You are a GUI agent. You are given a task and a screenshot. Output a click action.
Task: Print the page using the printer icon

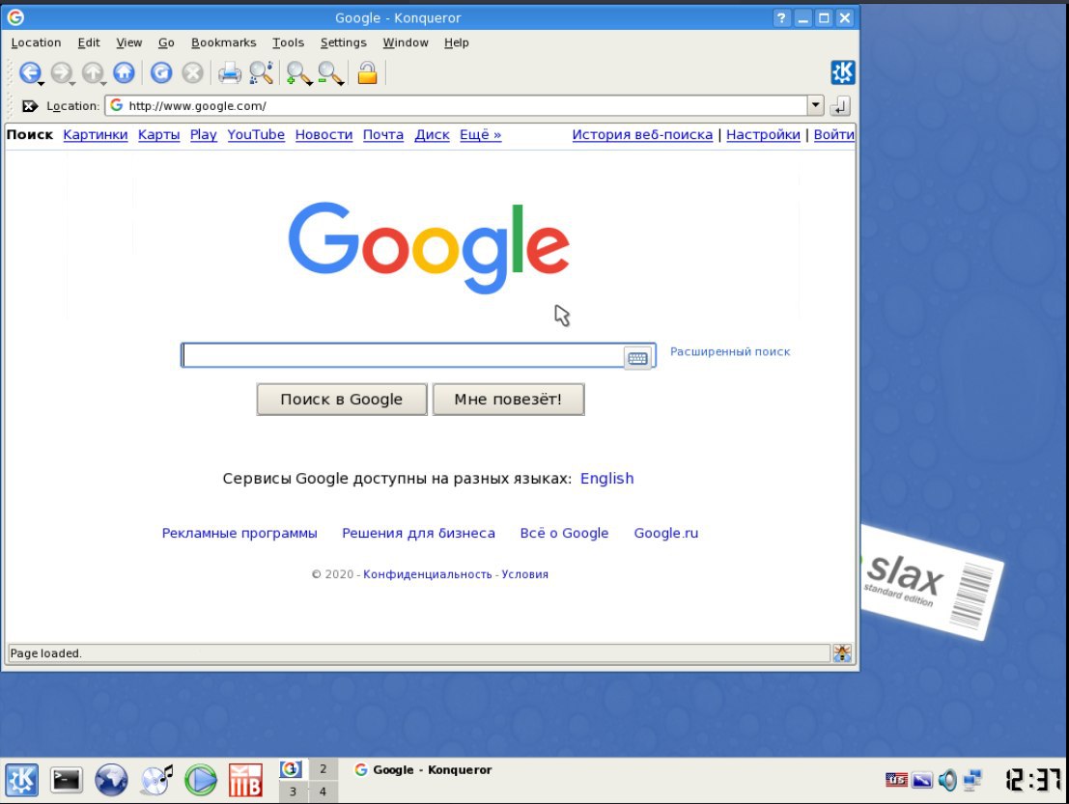230,72
